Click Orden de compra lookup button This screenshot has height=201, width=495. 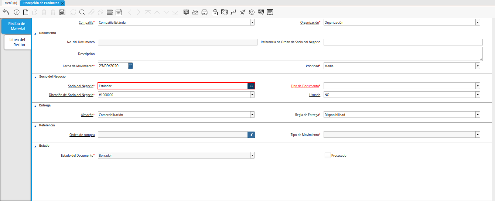tap(251, 135)
